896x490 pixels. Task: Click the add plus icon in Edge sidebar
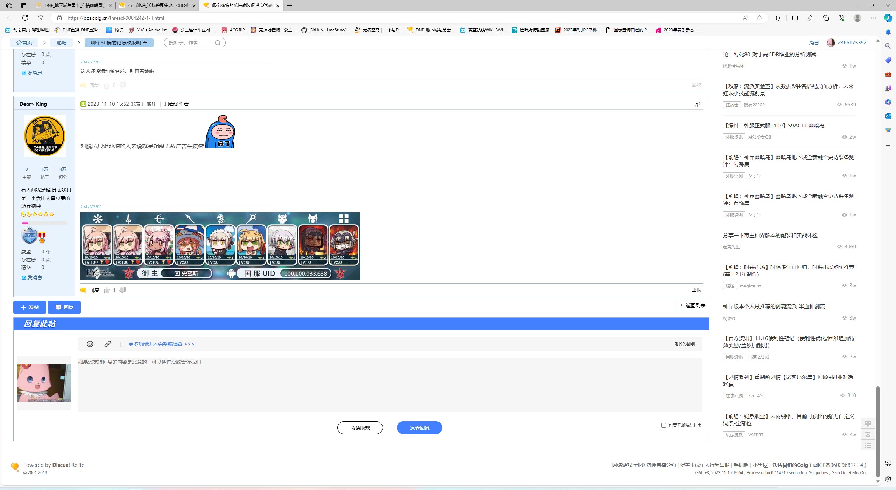click(x=888, y=145)
